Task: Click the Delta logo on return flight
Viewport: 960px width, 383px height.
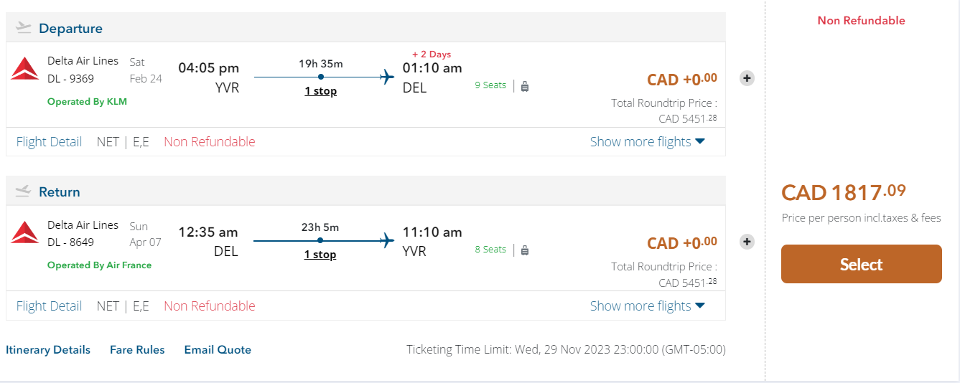Action: click(x=25, y=232)
